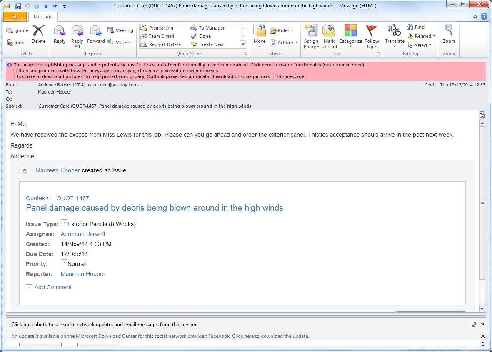This screenshot has height=352, width=492.
Task: Open reporter Maureen Hooper link
Action: click(x=83, y=274)
